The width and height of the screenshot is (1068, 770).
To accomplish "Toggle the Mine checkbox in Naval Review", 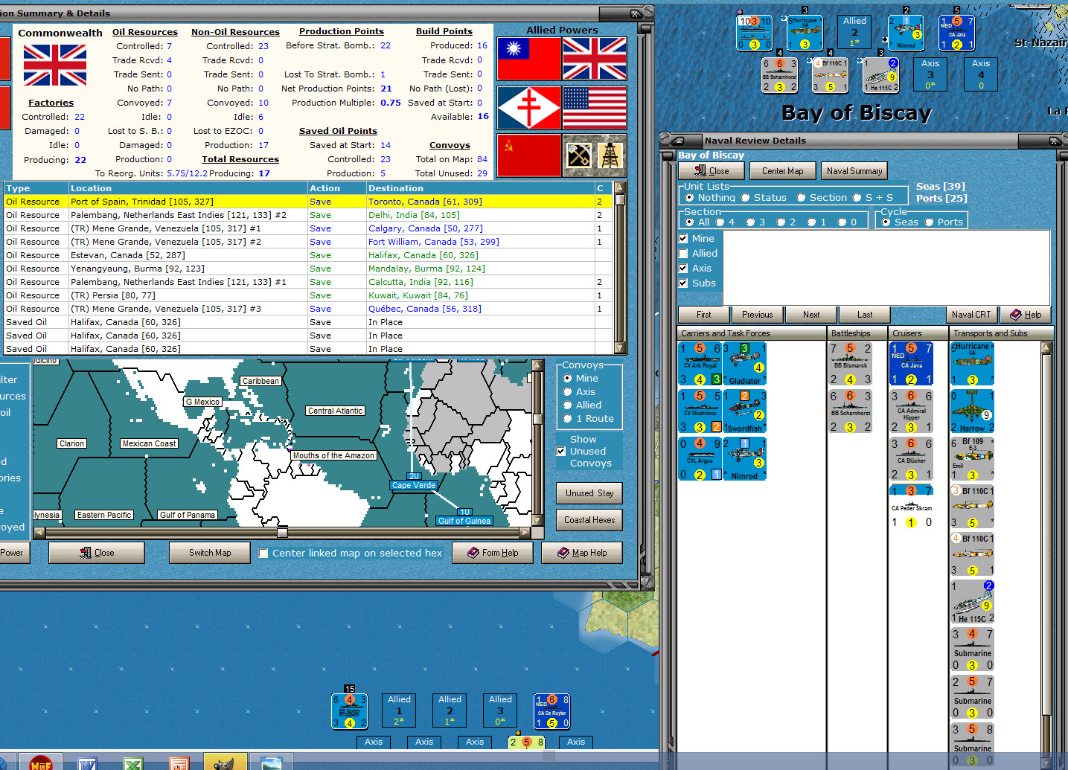I will (683, 238).
